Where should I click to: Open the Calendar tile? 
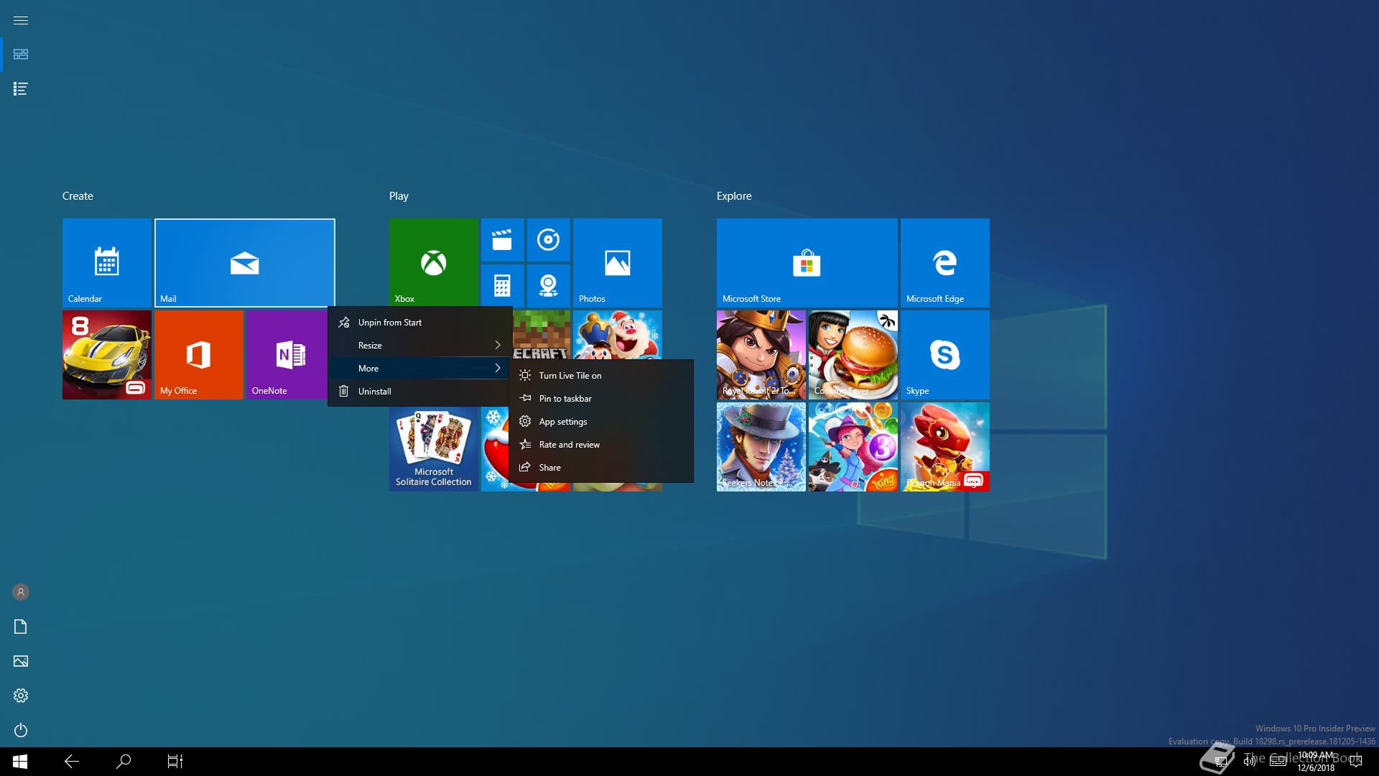tap(106, 263)
